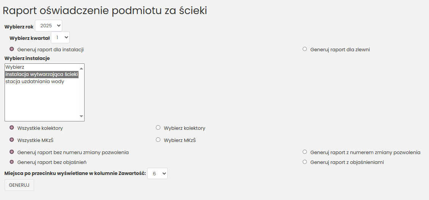Open the decimal places dropdown showing 6
The height and width of the screenshot is (200, 429).
pos(157,173)
